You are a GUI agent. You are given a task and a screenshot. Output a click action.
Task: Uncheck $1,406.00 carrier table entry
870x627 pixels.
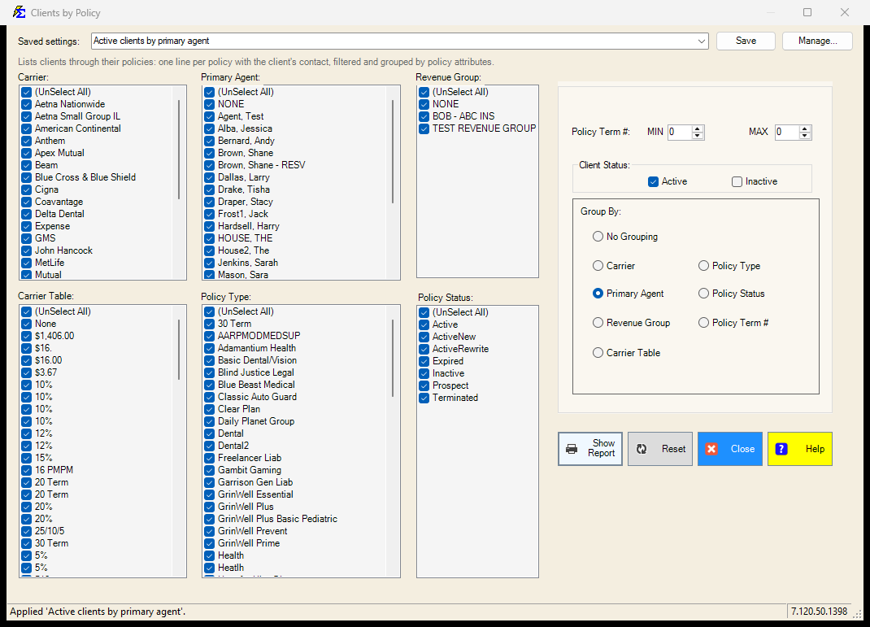click(x=26, y=336)
